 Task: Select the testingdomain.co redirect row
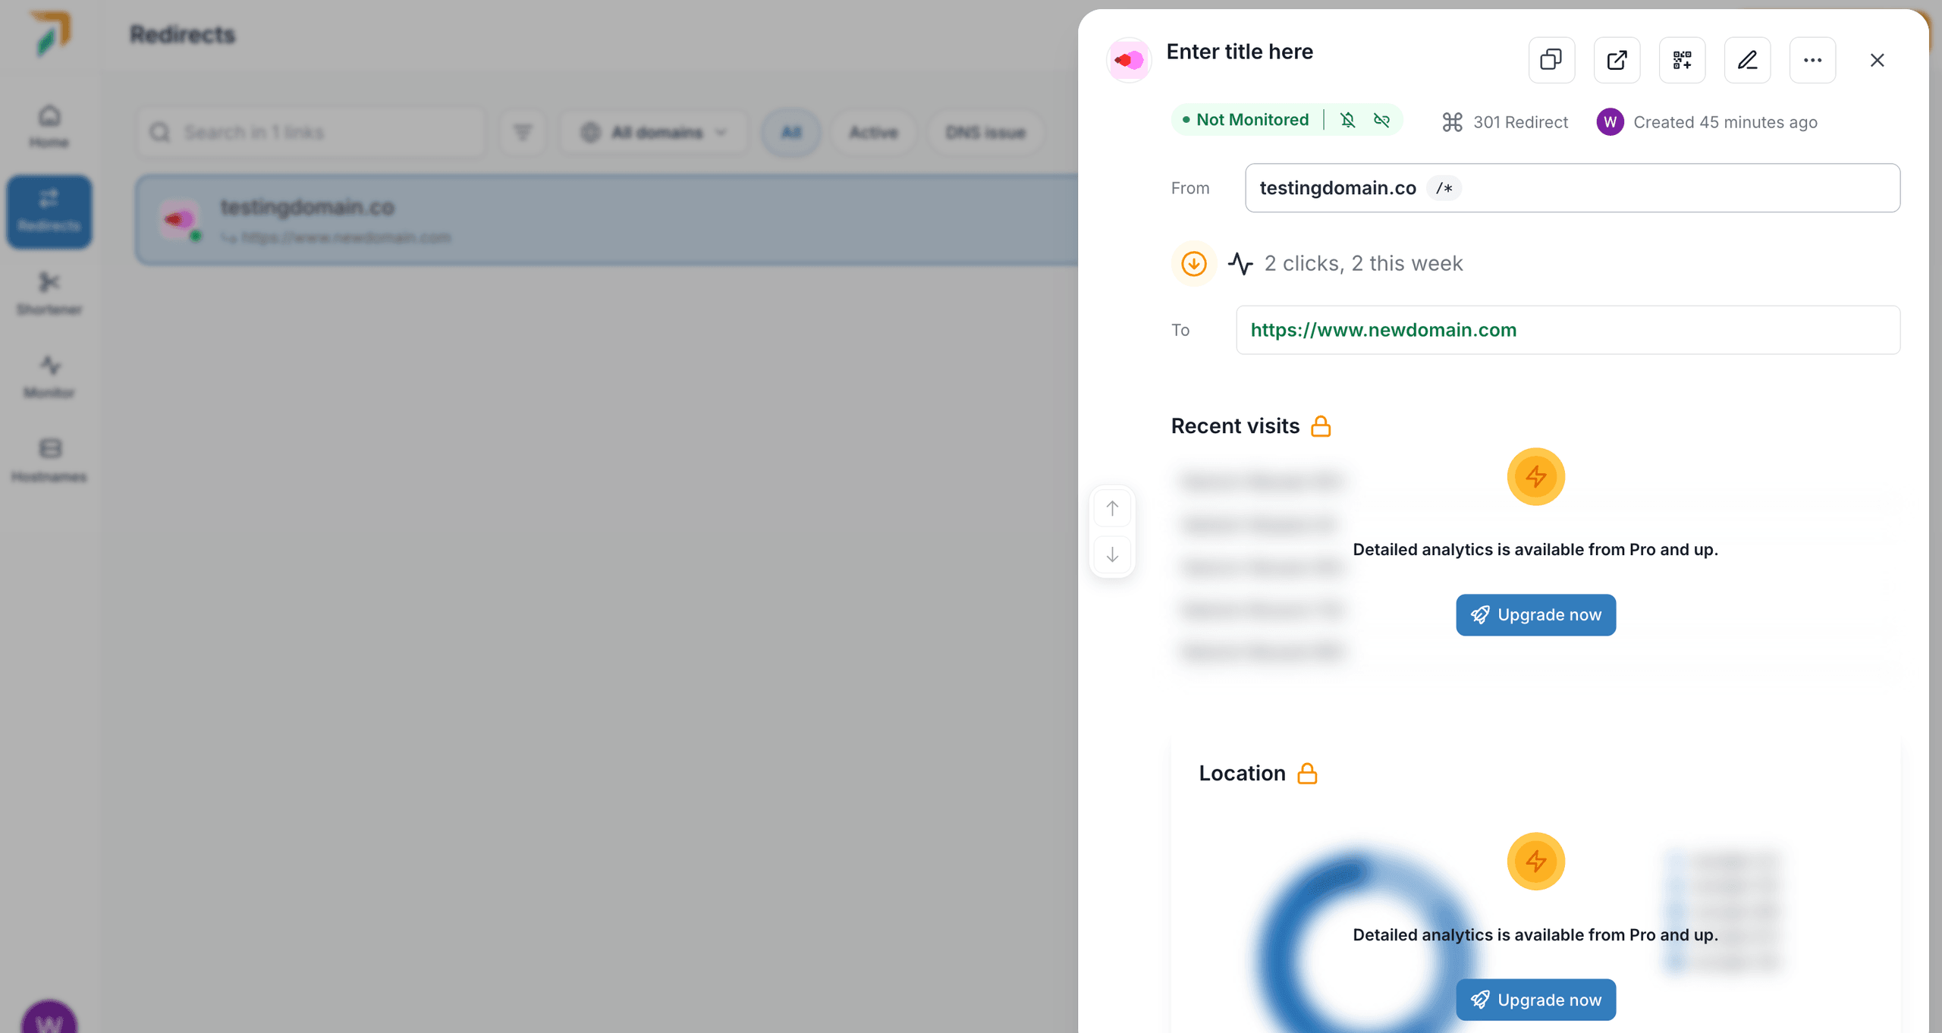tap(607, 220)
